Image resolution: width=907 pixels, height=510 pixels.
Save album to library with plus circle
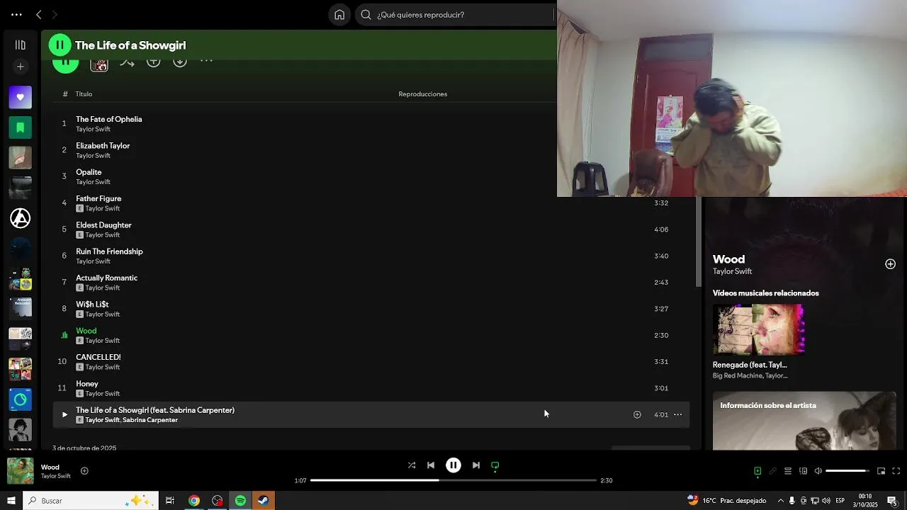pos(153,62)
